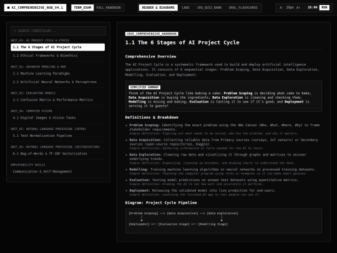Image resolution: width=337 pixels, height=253 pixels.
Task: Decrease font size with A- button
Action: 281,7
